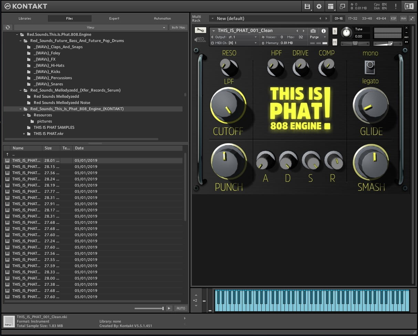Collapse the Resources folder

pyautogui.click(x=24, y=115)
